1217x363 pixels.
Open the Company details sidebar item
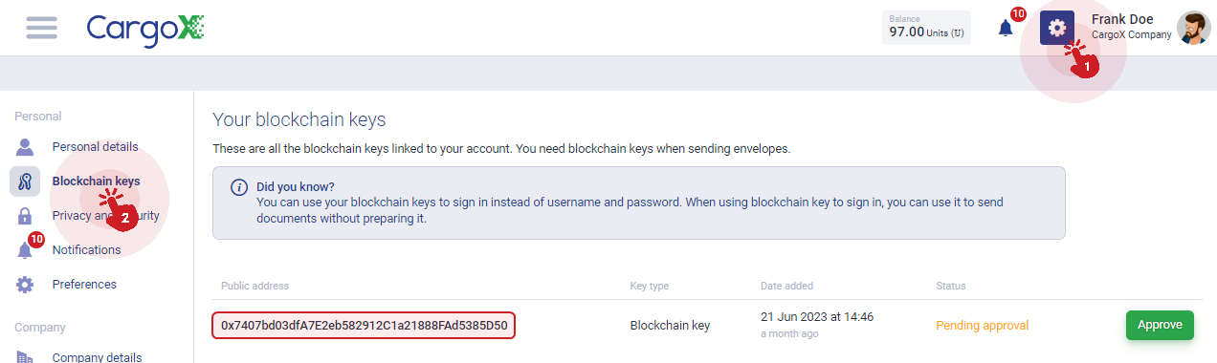(x=97, y=357)
